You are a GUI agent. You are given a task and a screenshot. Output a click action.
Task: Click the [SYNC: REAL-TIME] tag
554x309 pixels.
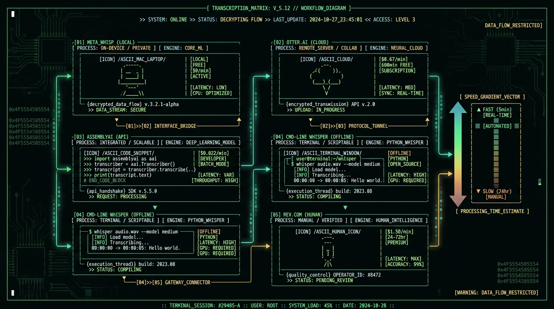click(401, 93)
